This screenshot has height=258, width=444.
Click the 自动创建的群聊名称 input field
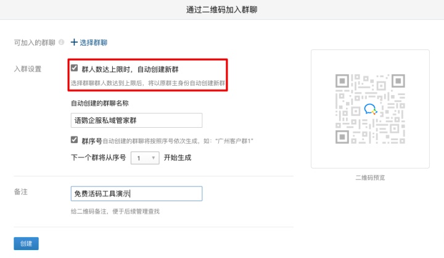137,120
